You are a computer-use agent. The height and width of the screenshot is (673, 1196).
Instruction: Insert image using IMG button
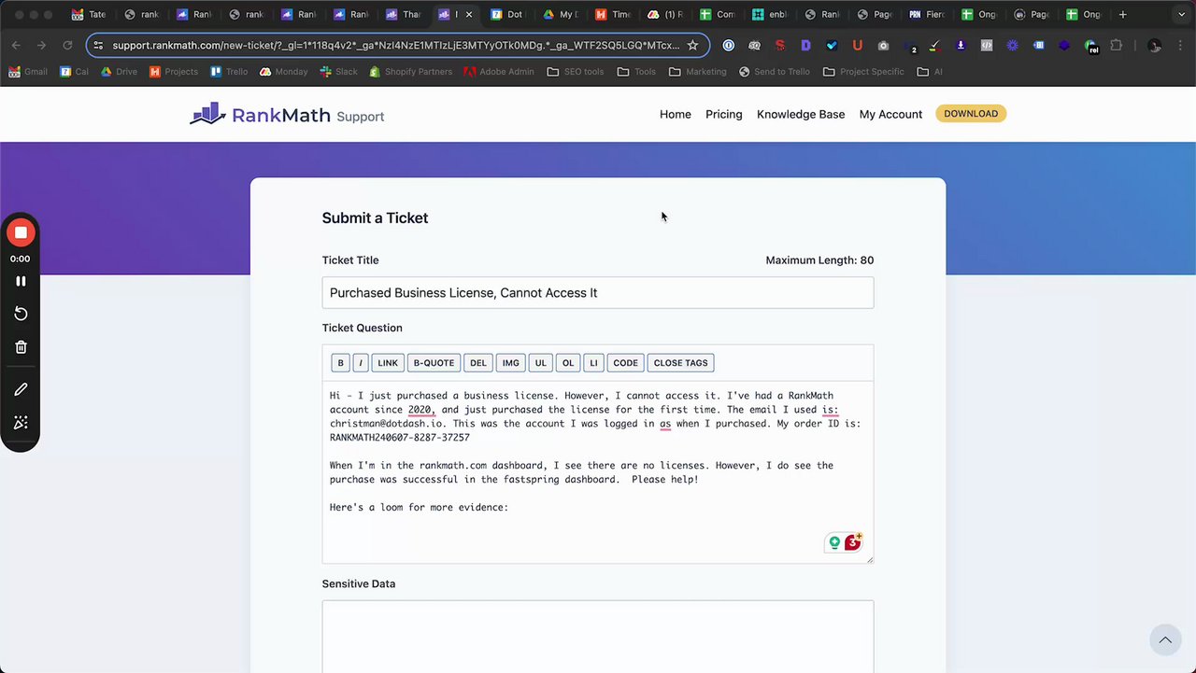coord(510,363)
